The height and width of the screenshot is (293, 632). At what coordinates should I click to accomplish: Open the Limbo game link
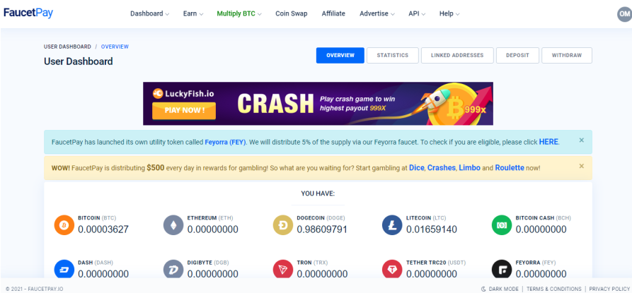469,167
